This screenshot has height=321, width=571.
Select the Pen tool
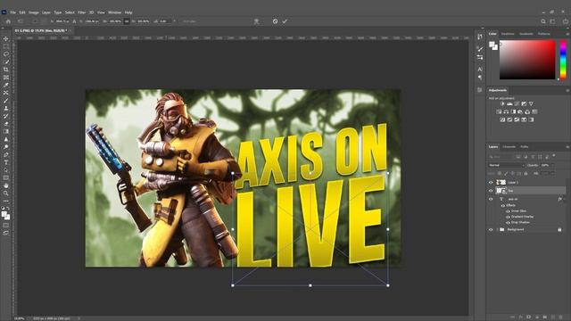[x=6, y=154]
